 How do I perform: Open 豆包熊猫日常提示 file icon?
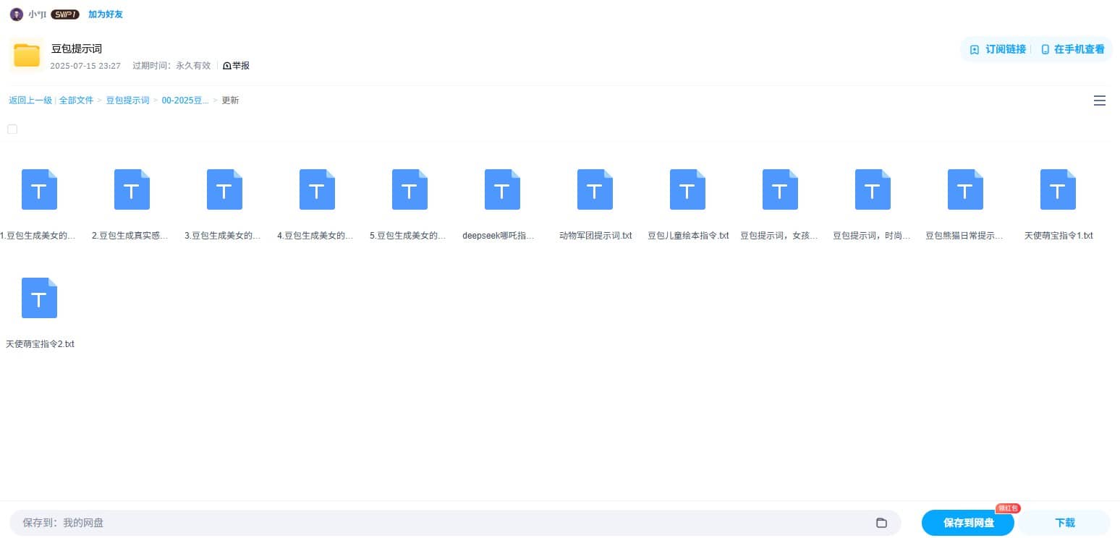point(965,189)
